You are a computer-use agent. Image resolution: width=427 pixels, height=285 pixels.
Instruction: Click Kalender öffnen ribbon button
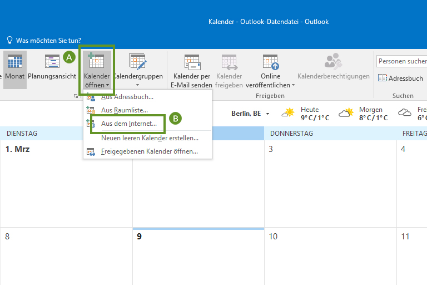tap(97, 70)
